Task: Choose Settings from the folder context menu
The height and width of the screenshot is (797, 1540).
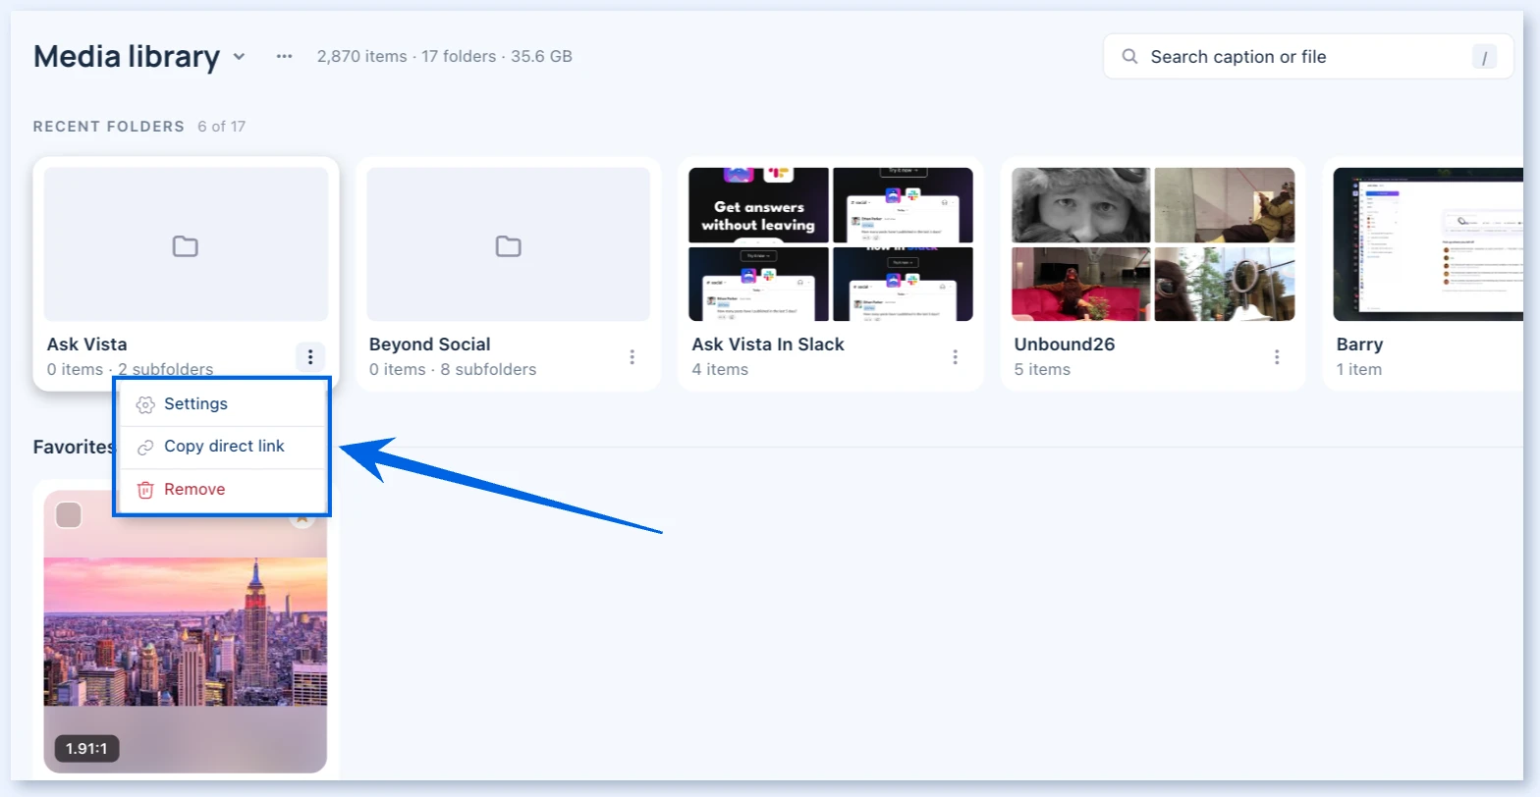Action: click(222, 404)
